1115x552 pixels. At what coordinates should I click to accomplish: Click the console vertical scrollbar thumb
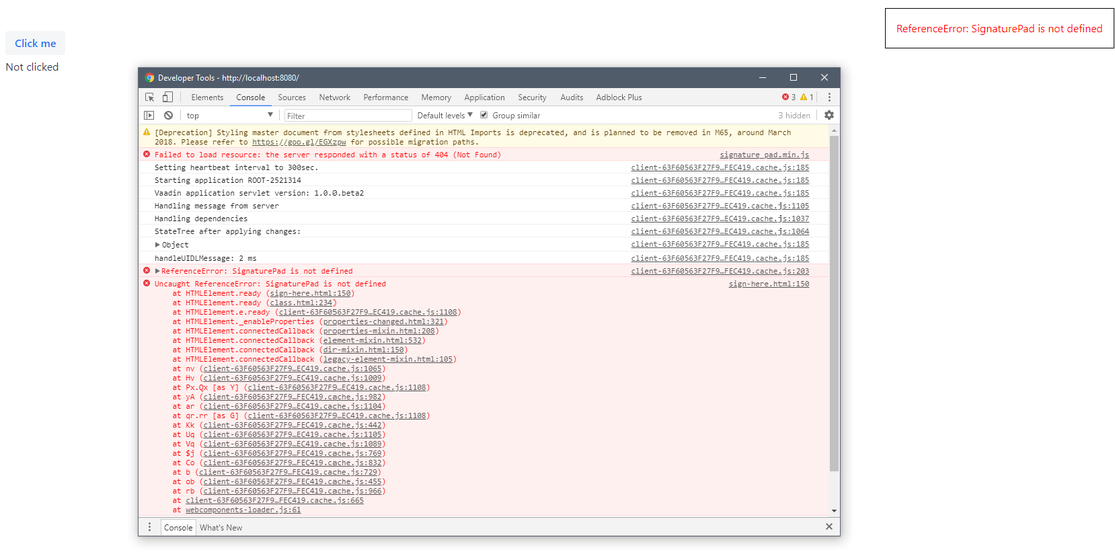coord(834,303)
